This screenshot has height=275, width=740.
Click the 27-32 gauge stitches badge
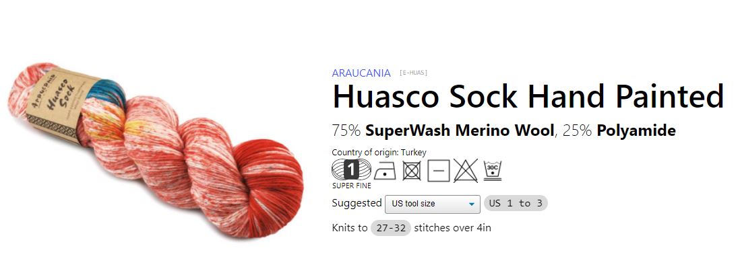pyautogui.click(x=391, y=228)
